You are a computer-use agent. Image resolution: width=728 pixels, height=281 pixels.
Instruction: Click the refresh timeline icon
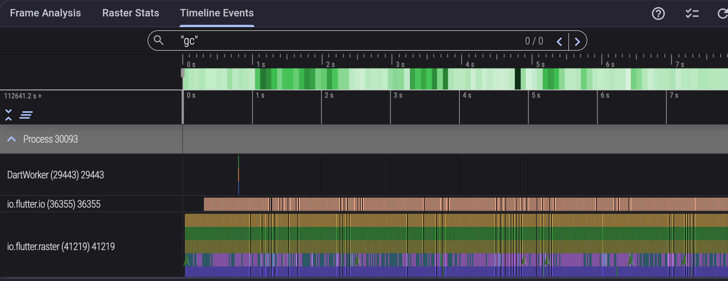click(722, 13)
